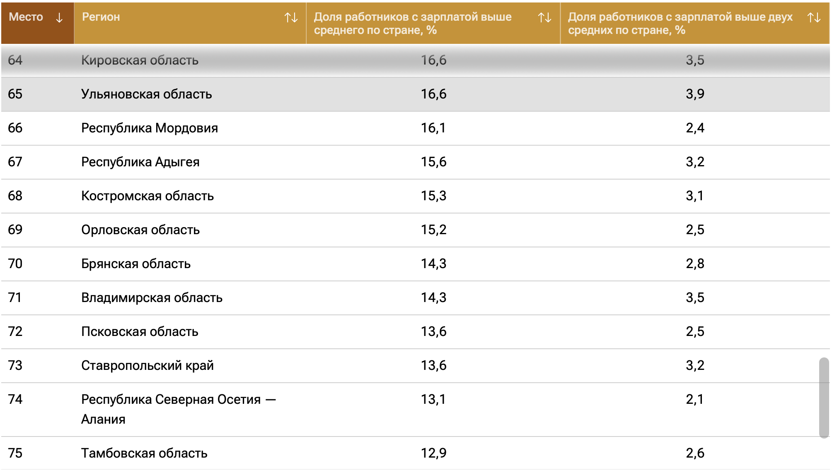Click the Место column sort arrow icon

click(x=59, y=17)
